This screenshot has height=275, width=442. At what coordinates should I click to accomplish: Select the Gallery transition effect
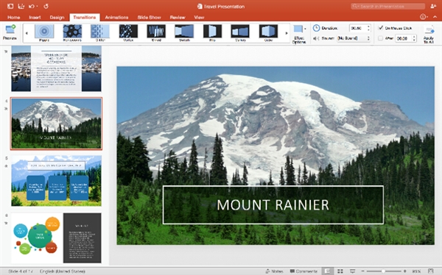click(240, 33)
